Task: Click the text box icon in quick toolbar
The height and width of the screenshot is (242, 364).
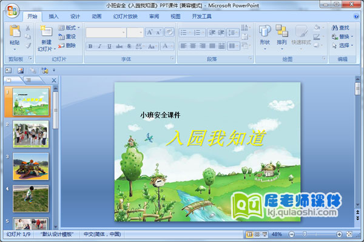Action: point(8,70)
